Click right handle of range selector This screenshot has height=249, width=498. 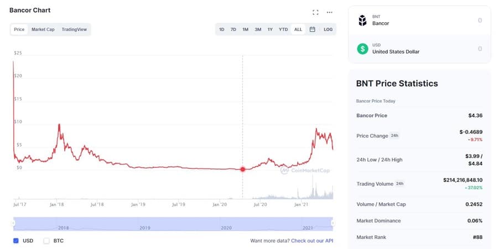333,223
